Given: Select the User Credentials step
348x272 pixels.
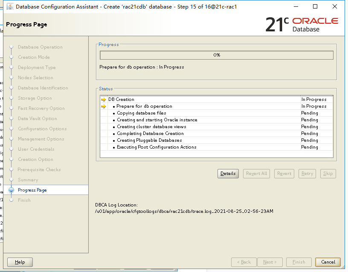Looking at the screenshot, I should (x=36, y=149).
